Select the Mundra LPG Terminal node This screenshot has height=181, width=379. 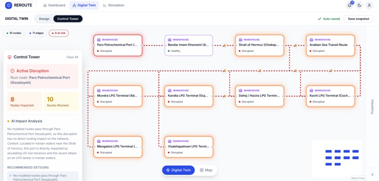pos(118,96)
